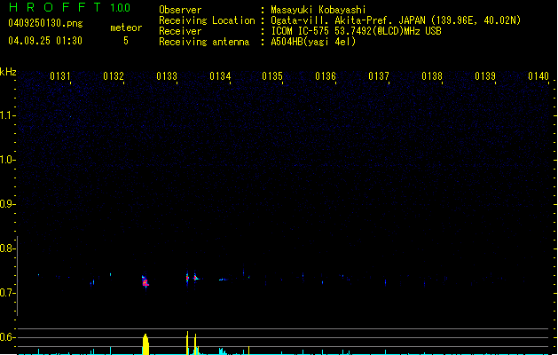The width and height of the screenshot is (558, 355).
Task: Click the 0.8 kHz axis label
Action: tap(7, 248)
